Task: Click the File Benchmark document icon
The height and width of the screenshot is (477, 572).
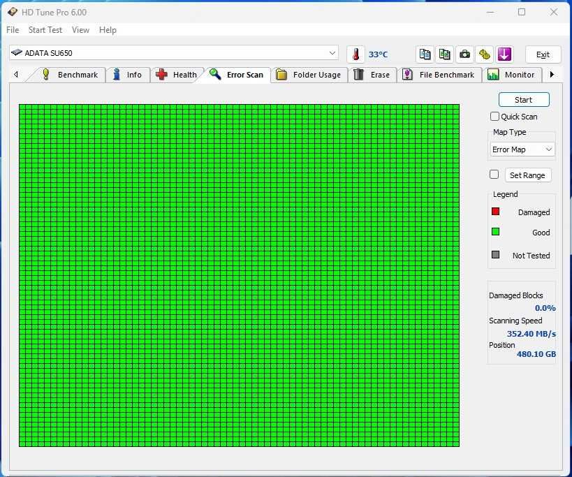Action: [x=407, y=75]
